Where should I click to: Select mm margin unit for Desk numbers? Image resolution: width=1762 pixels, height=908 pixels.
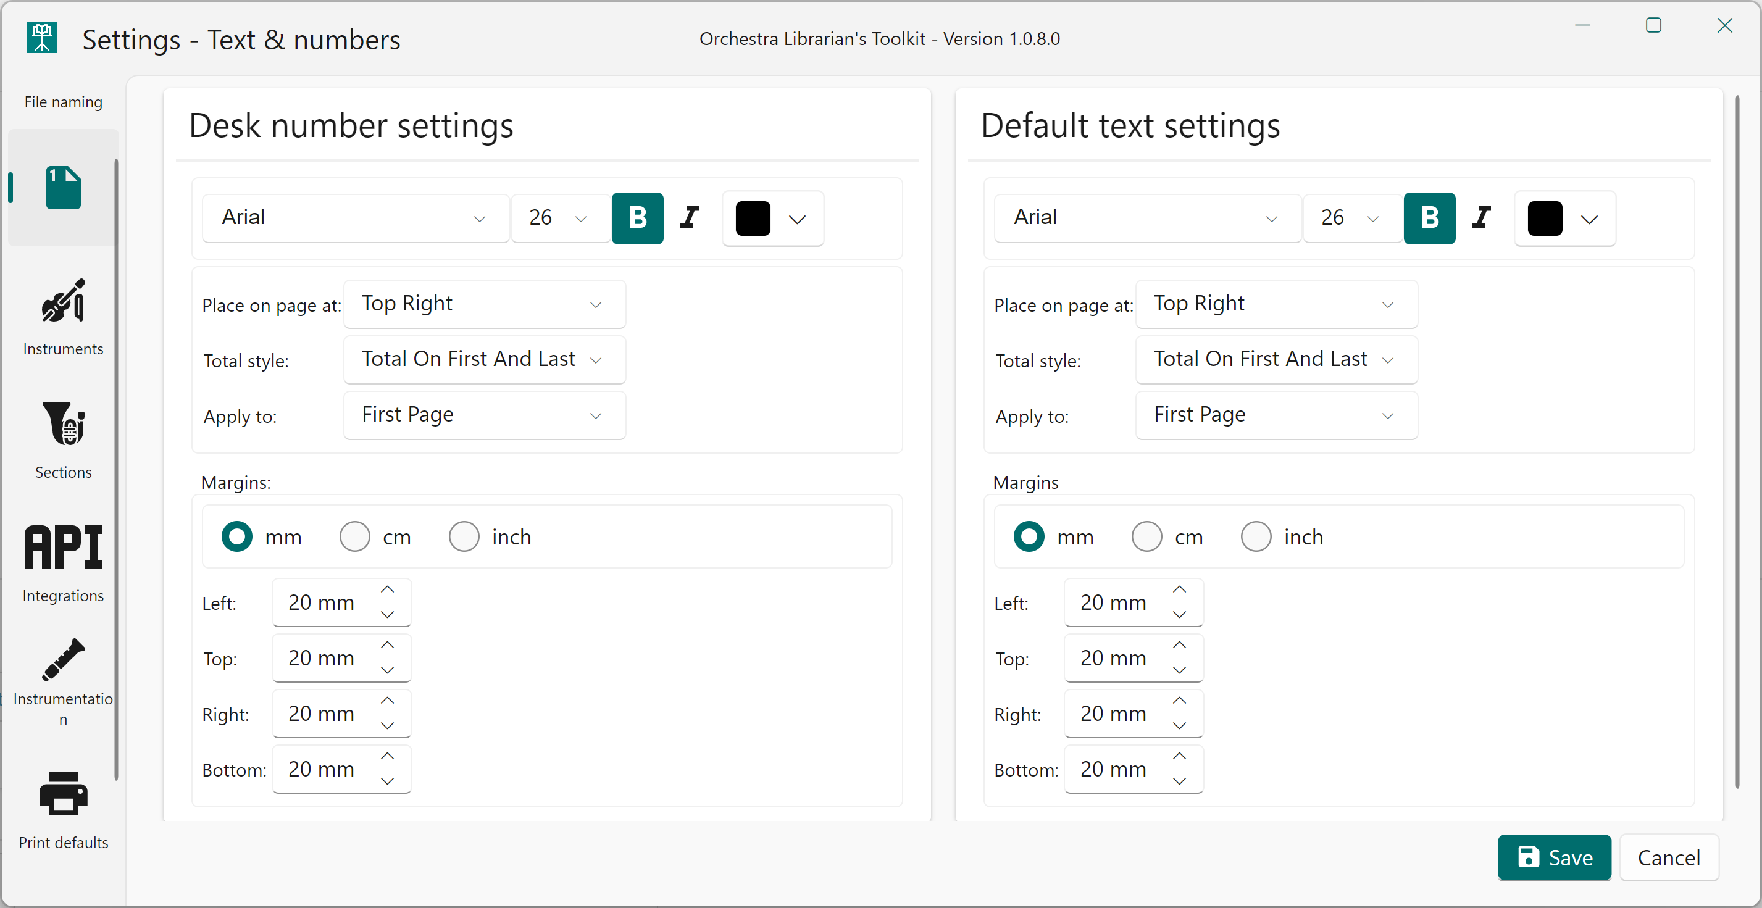(236, 537)
